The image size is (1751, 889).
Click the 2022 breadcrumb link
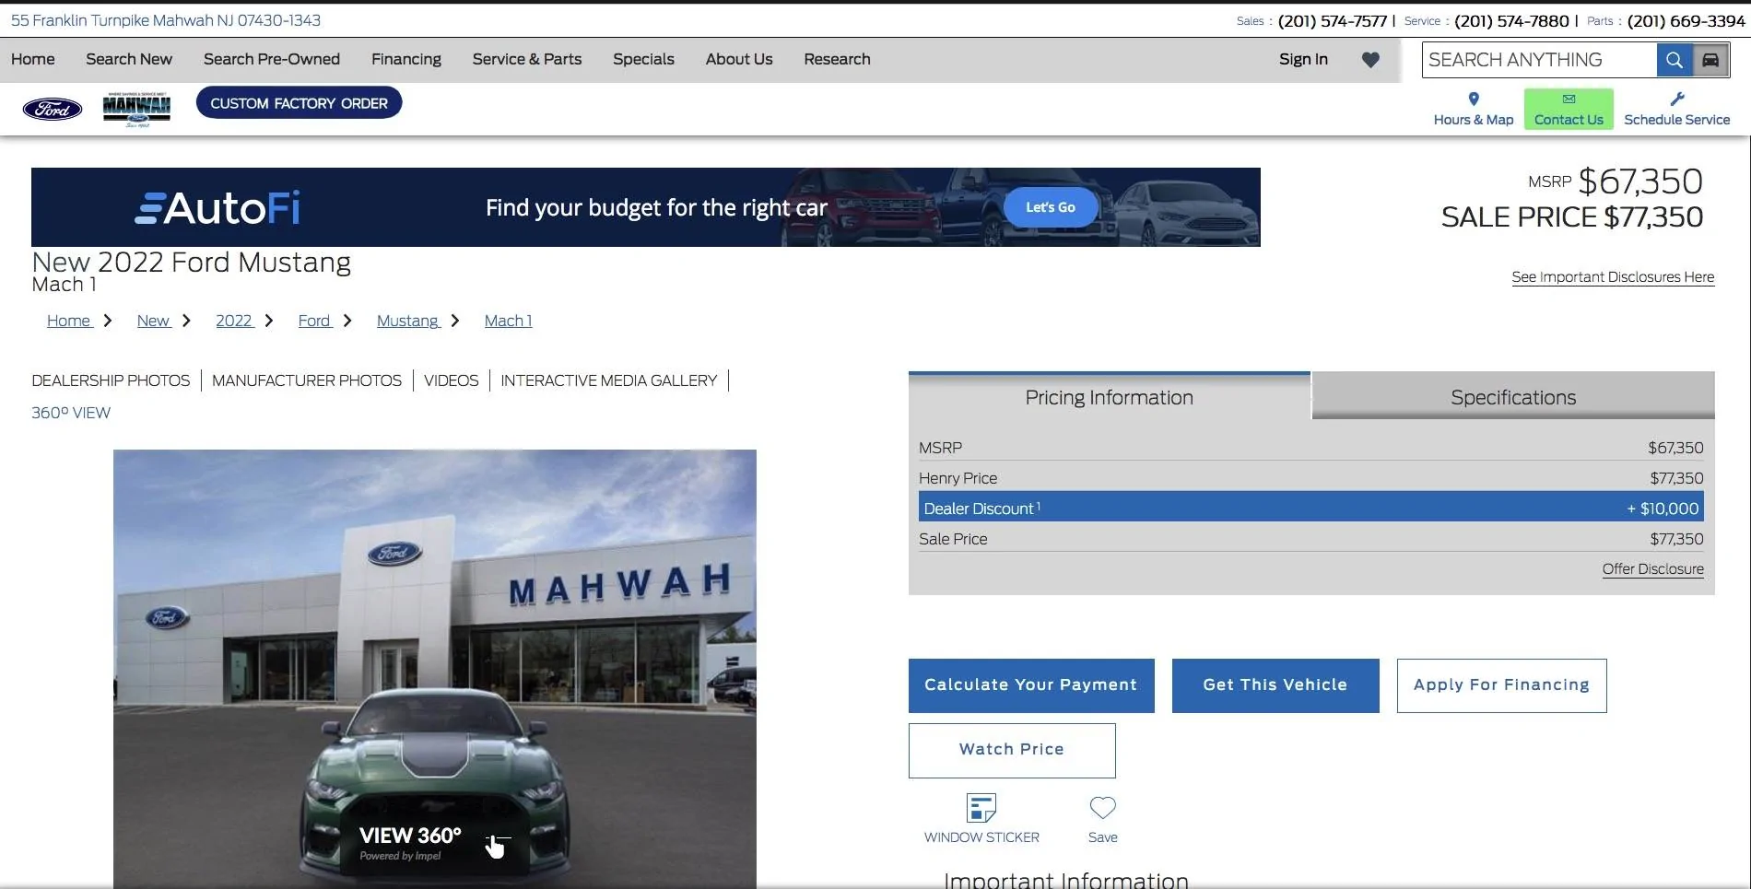pyautogui.click(x=234, y=321)
